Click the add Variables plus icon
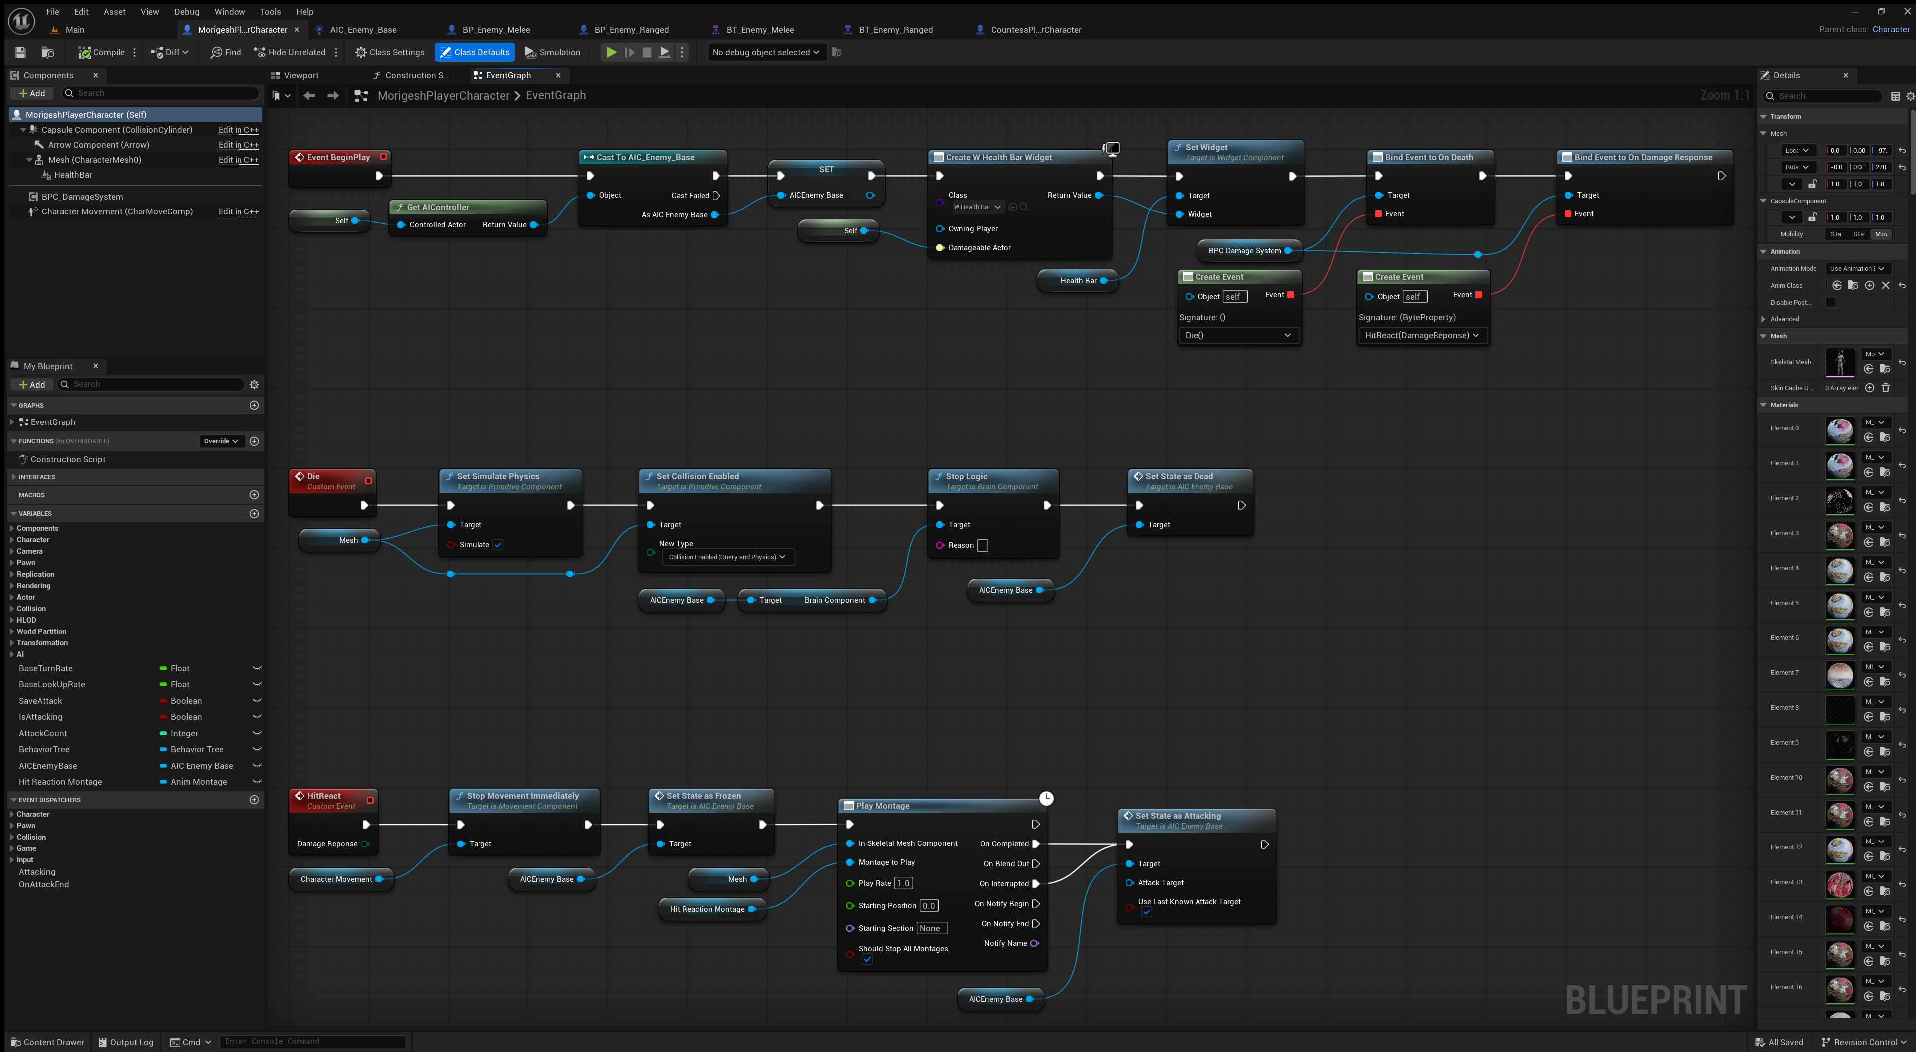 pyautogui.click(x=254, y=513)
